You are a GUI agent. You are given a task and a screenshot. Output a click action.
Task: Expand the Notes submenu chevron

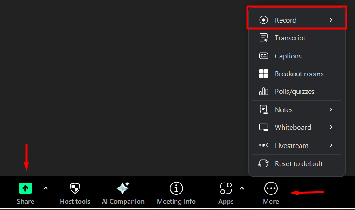coord(331,109)
